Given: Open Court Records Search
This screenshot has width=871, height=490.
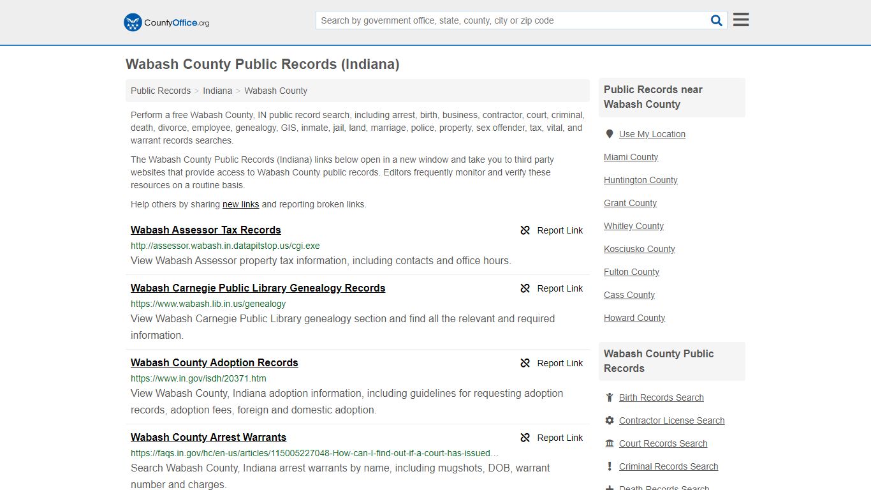Looking at the screenshot, I should 663,443.
